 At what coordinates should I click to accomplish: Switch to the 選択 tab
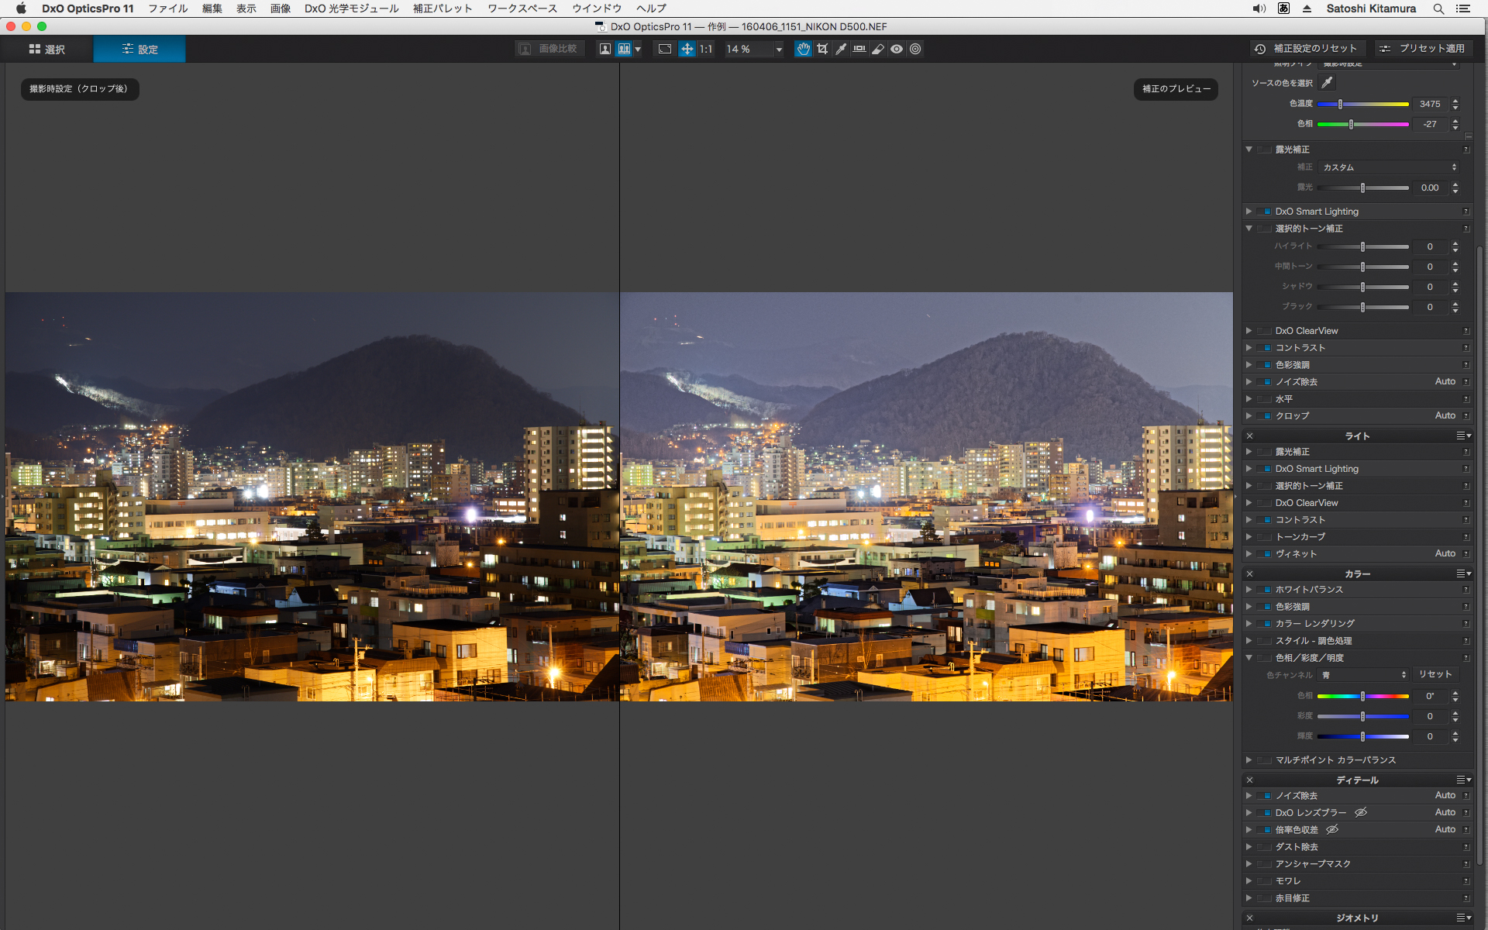(47, 49)
